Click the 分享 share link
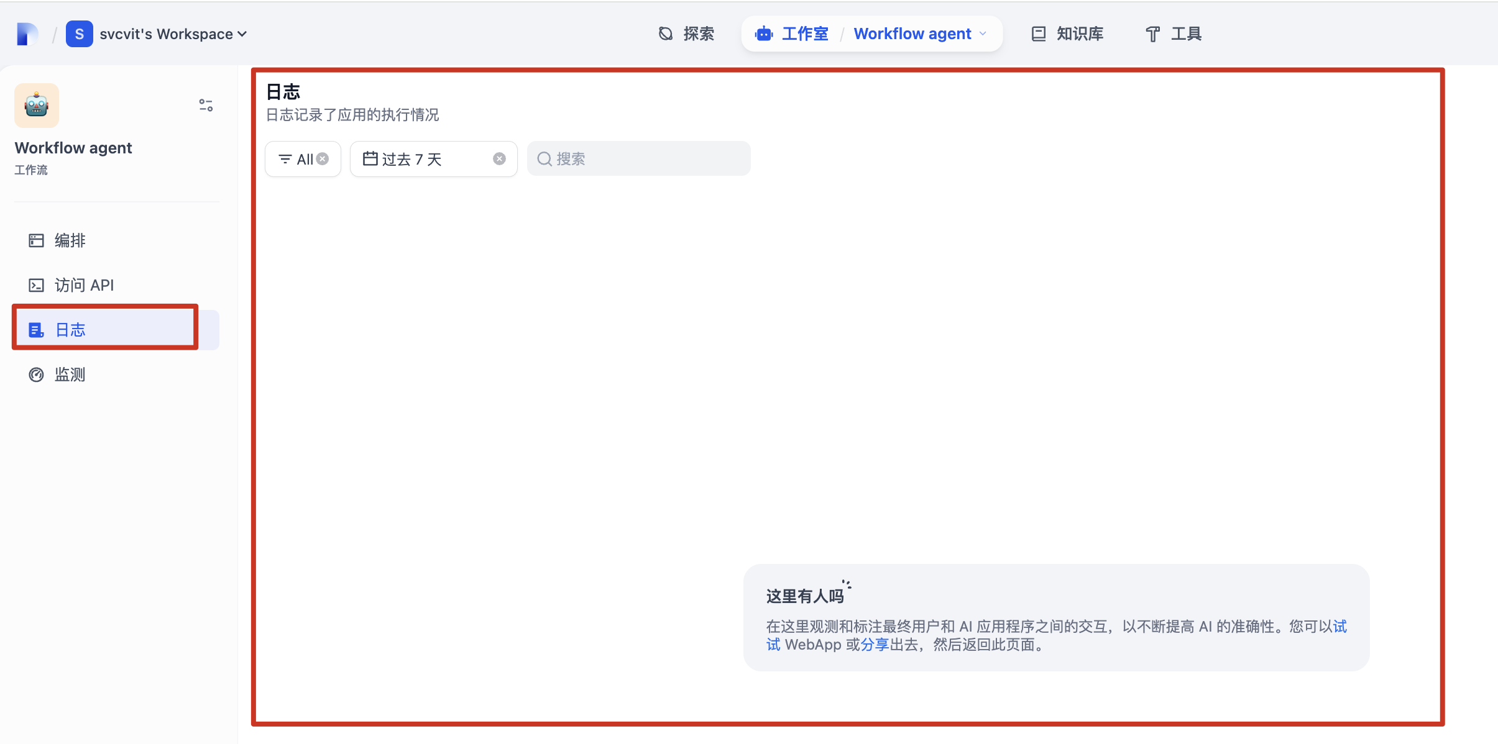 tap(875, 645)
